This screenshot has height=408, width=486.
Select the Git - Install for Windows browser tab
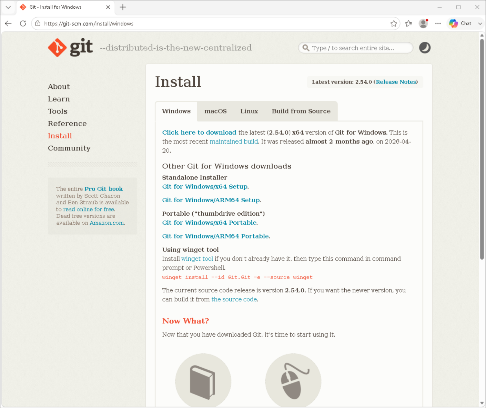[65, 7]
